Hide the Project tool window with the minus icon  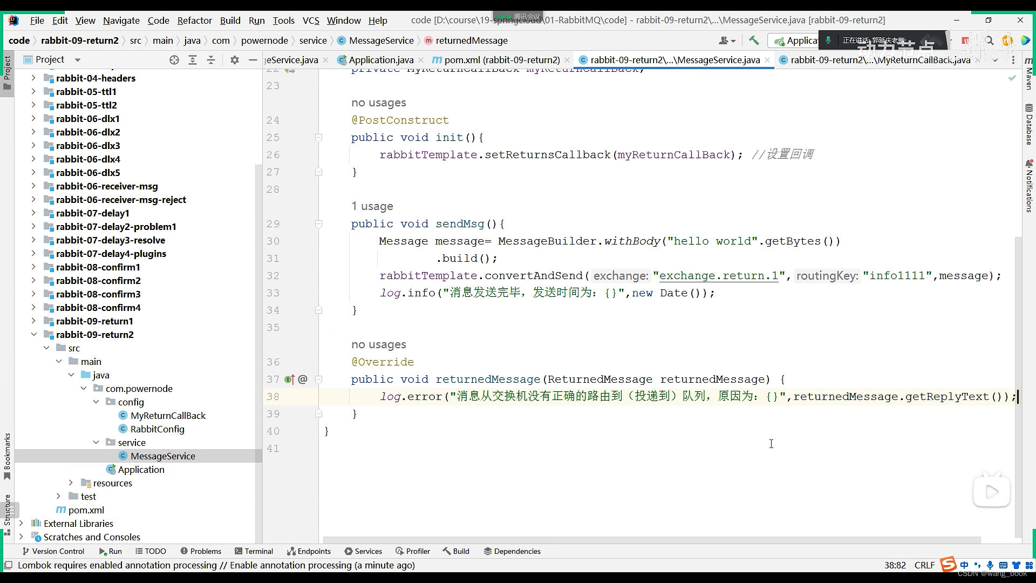pos(253,60)
